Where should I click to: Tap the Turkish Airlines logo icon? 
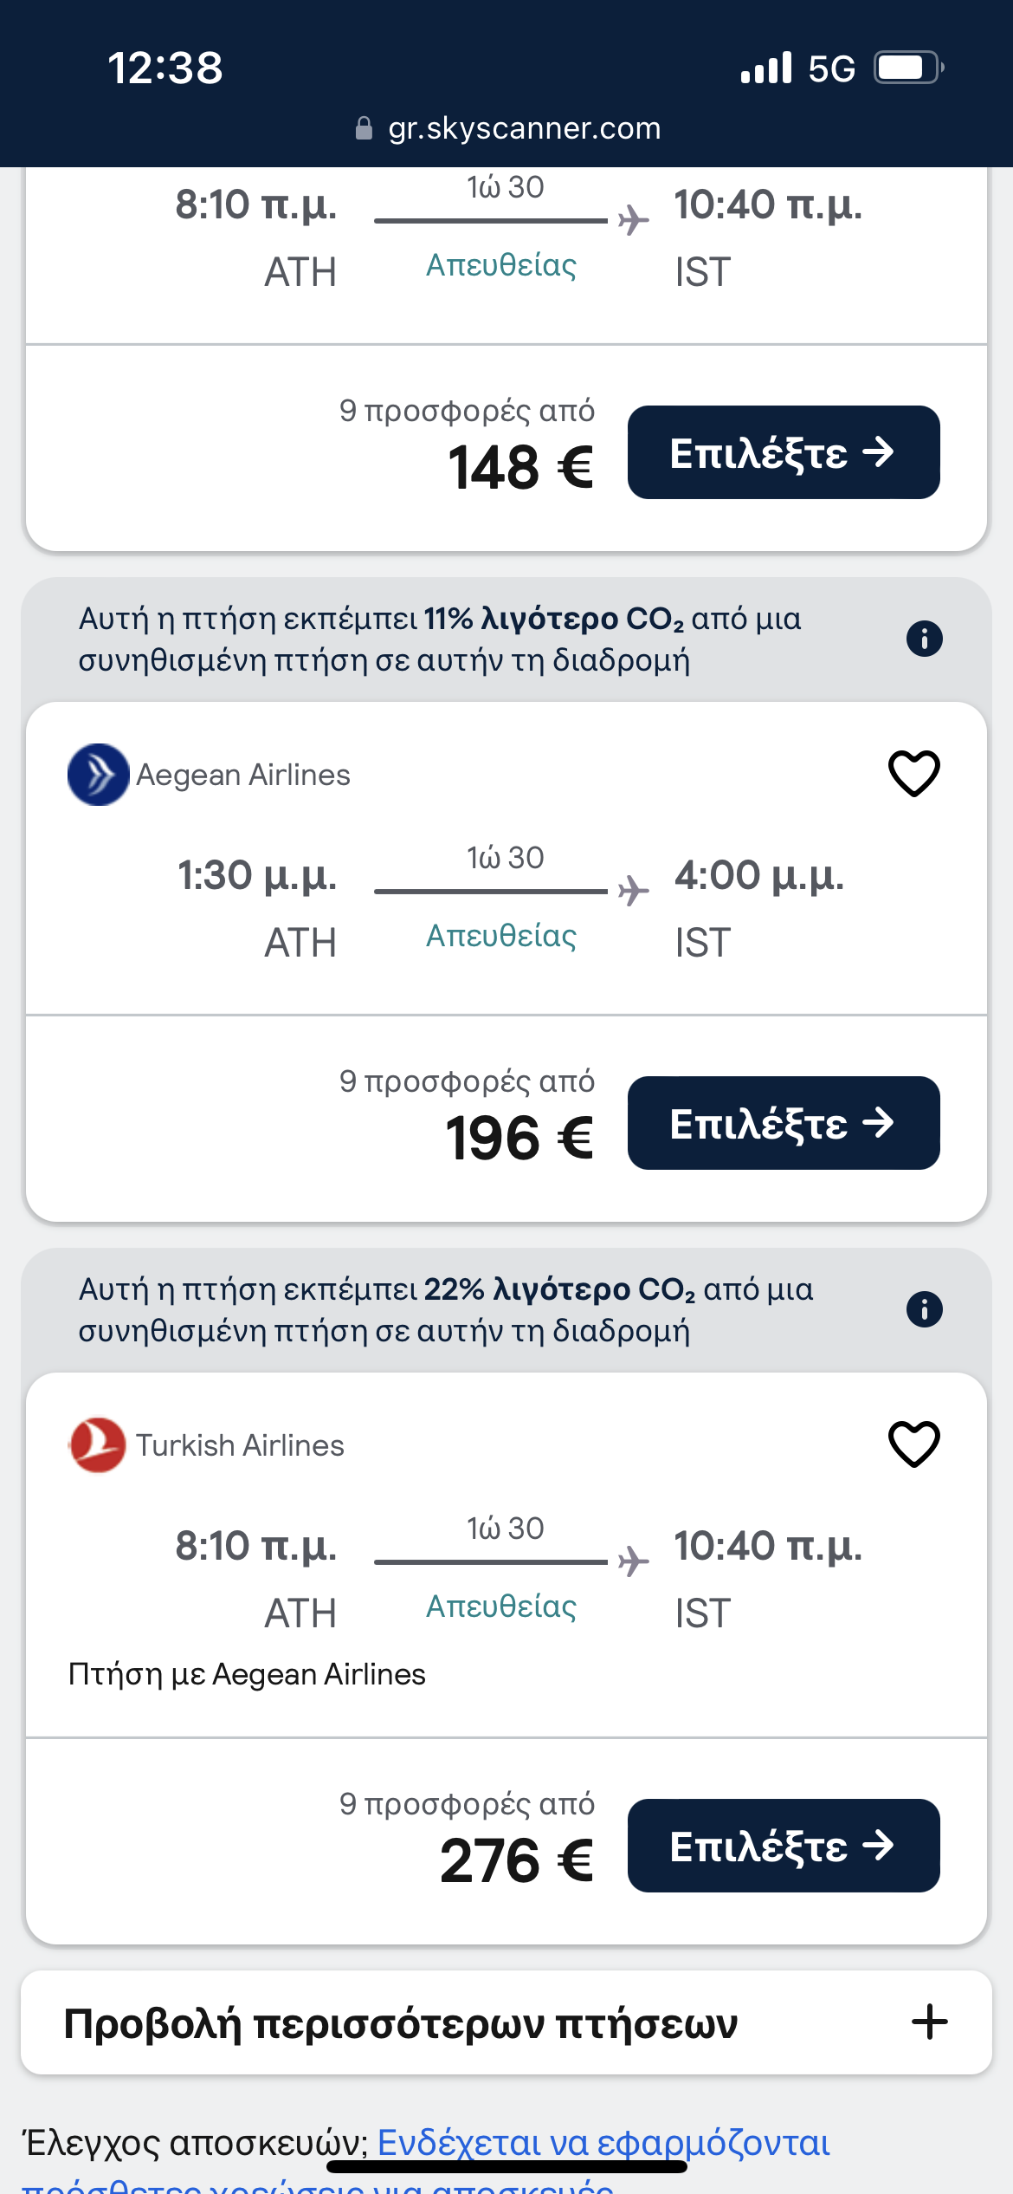98,1444
